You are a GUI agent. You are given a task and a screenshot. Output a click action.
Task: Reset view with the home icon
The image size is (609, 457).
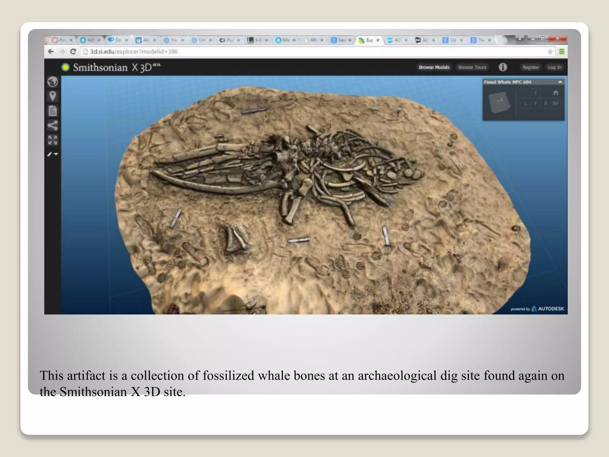coord(555,93)
